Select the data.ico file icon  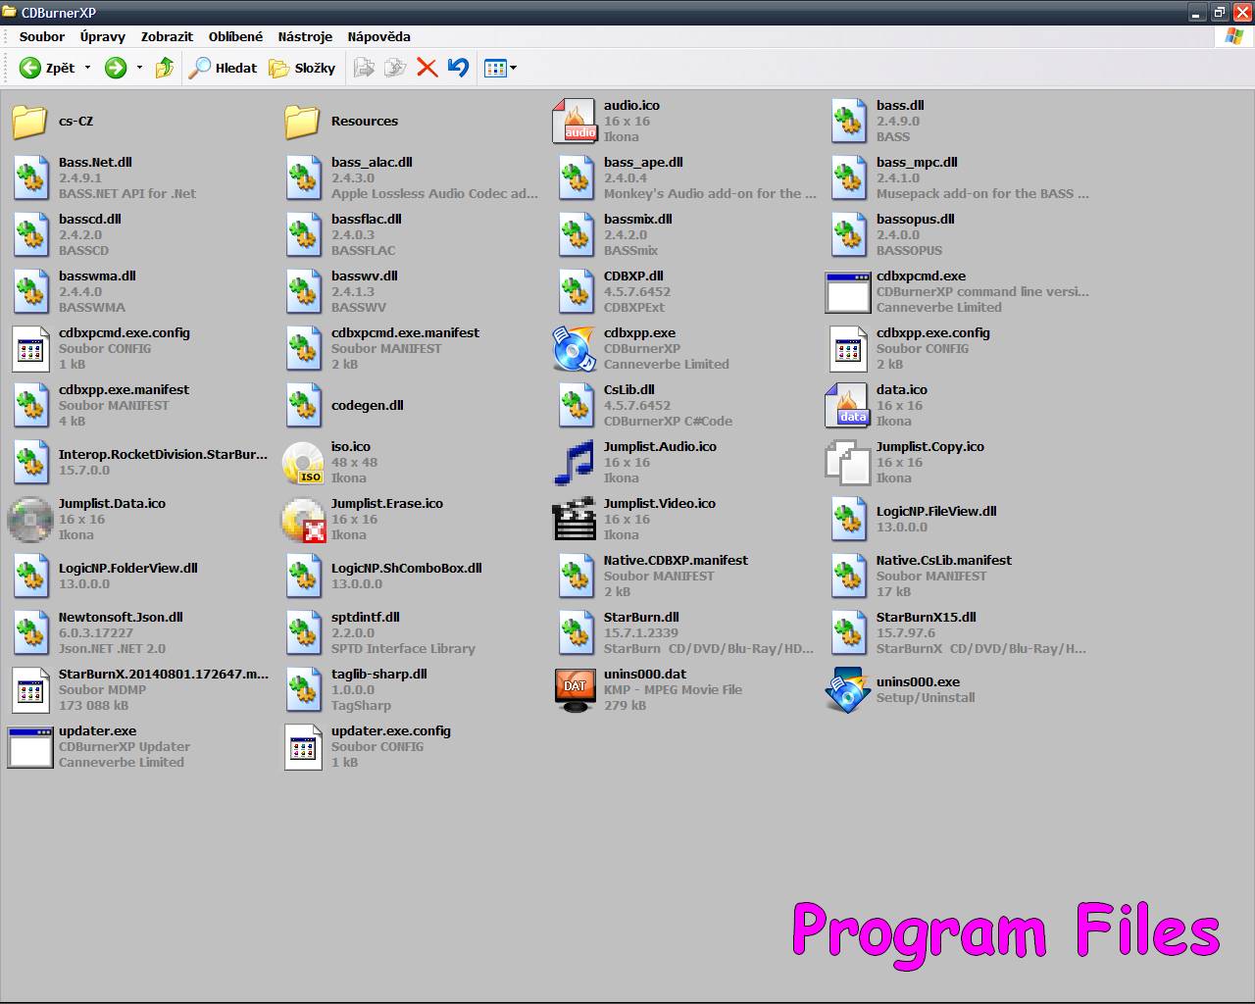click(847, 405)
